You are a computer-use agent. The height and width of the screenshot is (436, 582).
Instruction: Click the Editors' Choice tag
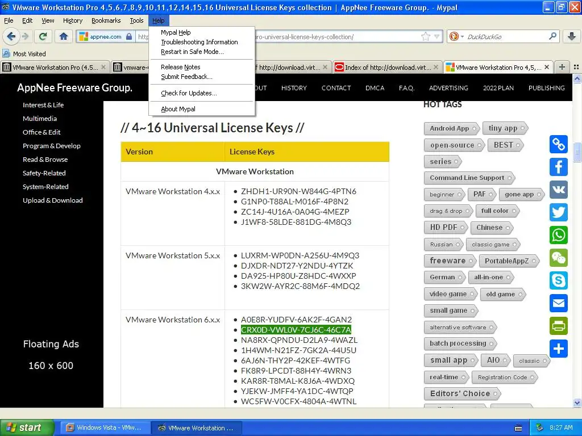462,393
